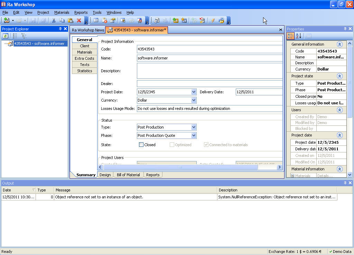Click the lightning bolt toolbar icon
The image size is (354, 255).
tap(213, 20)
